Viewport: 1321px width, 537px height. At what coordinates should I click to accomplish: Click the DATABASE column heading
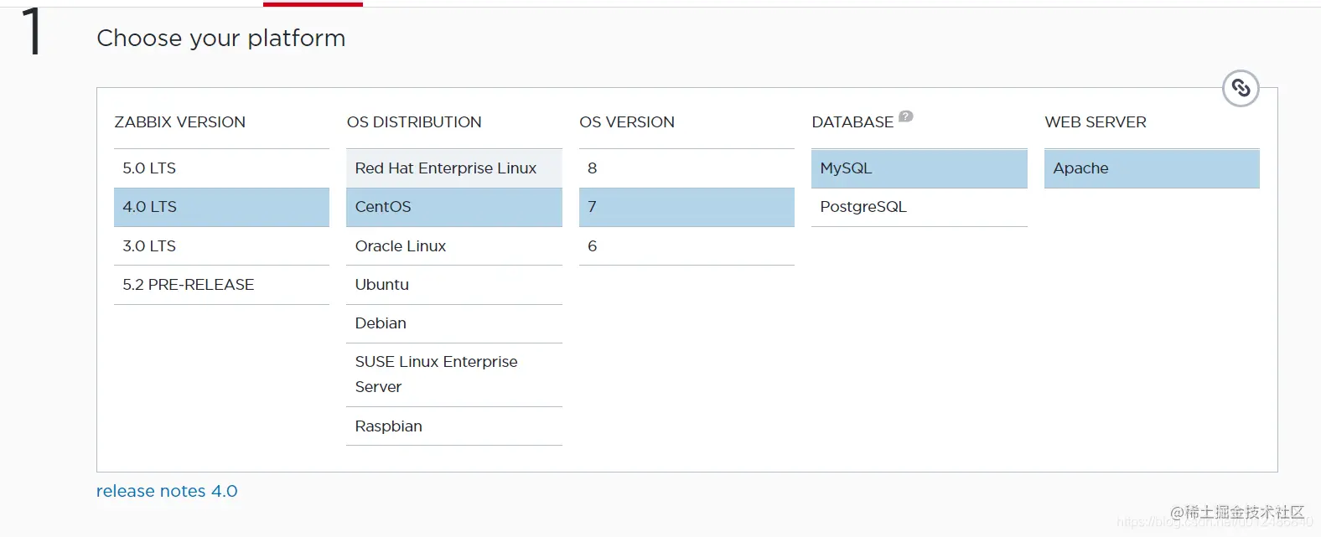pyautogui.click(x=852, y=122)
